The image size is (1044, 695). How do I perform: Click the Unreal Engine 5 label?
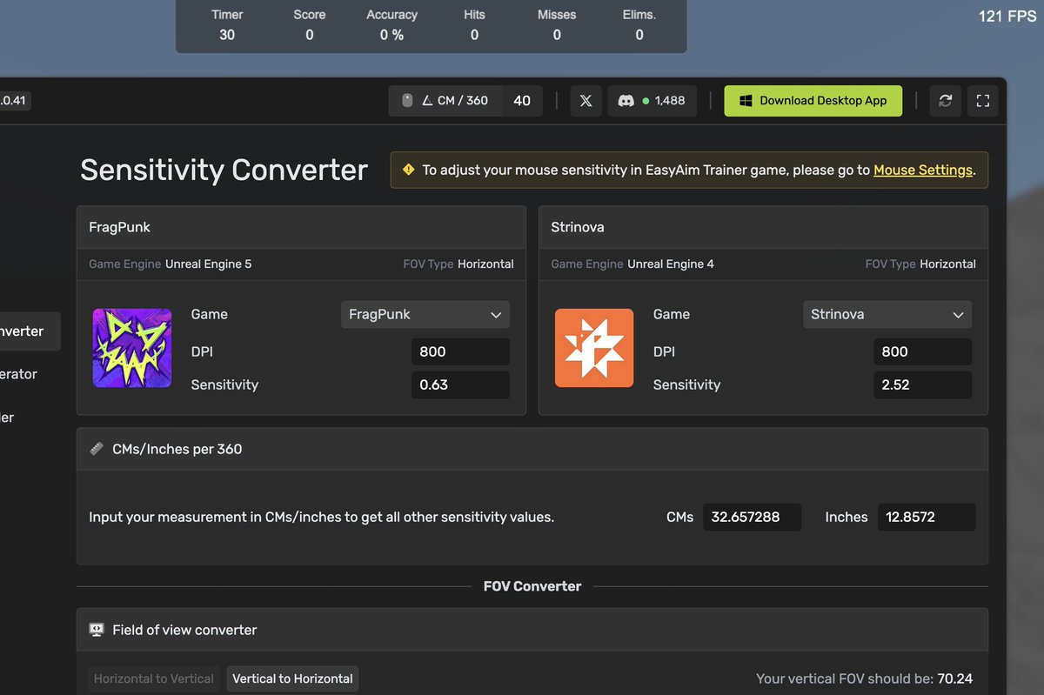[x=209, y=264]
